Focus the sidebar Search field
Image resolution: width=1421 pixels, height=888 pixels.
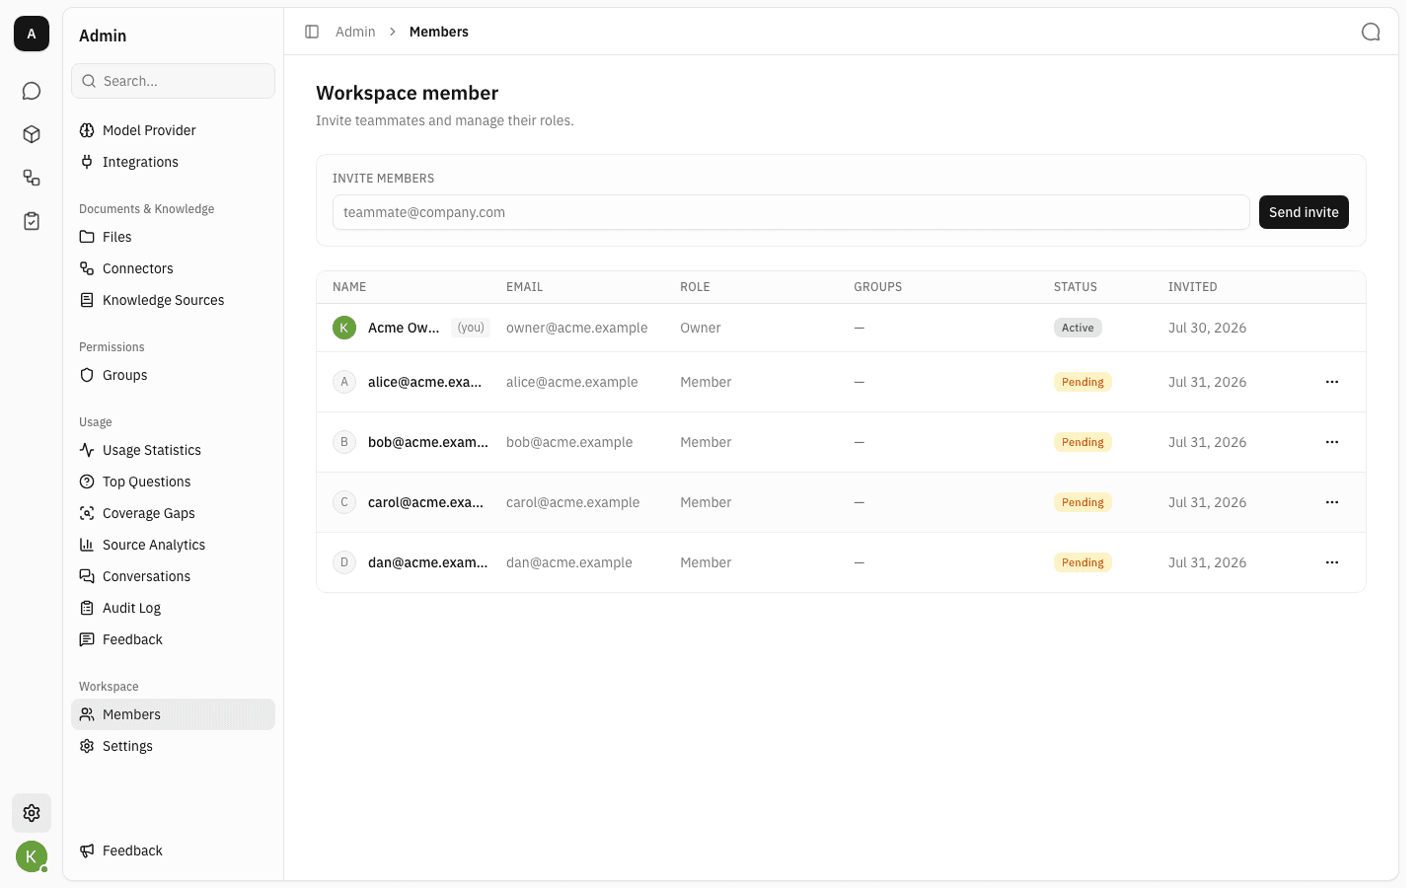(x=173, y=81)
